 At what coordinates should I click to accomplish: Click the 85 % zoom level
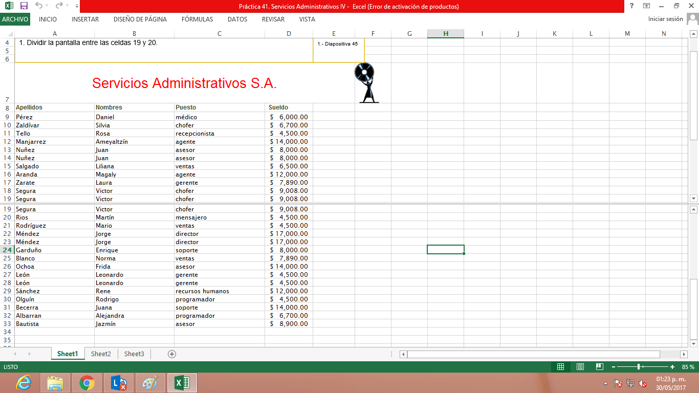(x=688, y=367)
